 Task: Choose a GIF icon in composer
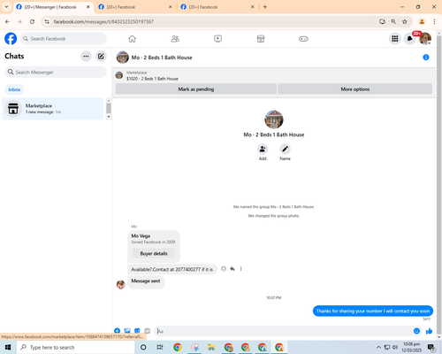[x=148, y=331]
